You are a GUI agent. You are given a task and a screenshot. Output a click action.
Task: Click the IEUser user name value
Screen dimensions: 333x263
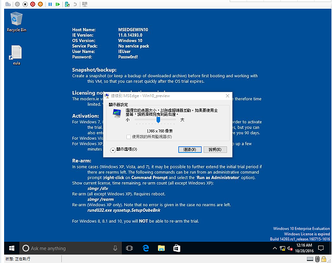pos(124,51)
